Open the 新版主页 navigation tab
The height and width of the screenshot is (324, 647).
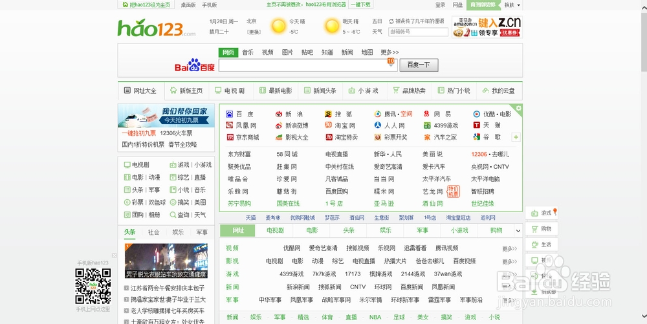(186, 91)
